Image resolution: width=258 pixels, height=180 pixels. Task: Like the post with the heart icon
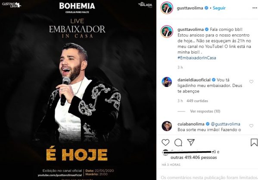[165, 142]
